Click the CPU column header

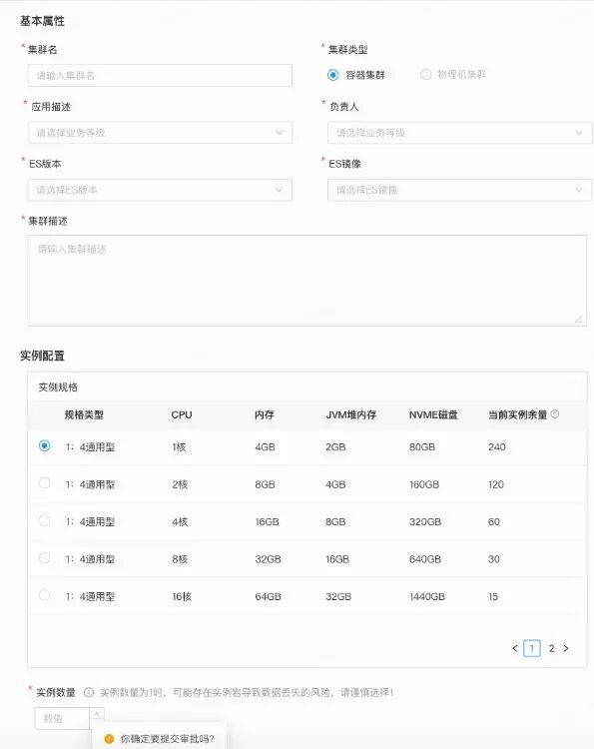[182, 414]
